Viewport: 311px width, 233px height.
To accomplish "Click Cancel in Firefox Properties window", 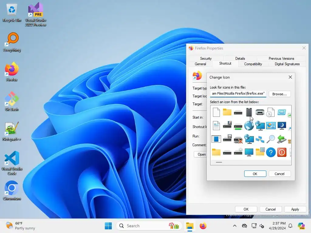I will click(271, 209).
